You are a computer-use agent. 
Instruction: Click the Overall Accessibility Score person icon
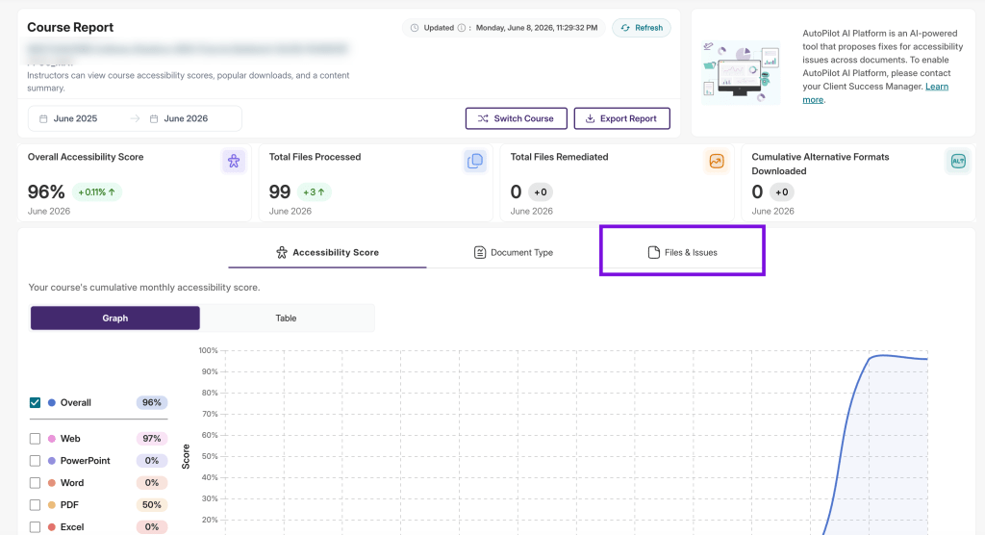[x=234, y=161]
